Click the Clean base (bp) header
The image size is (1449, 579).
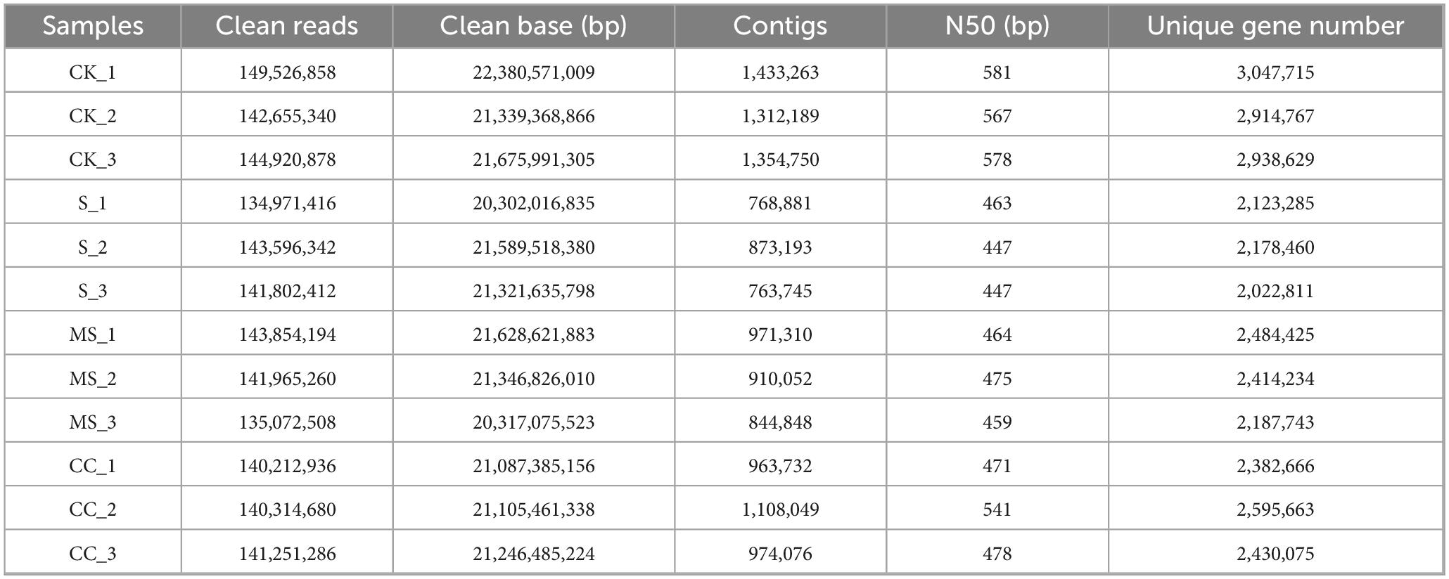pos(533,26)
